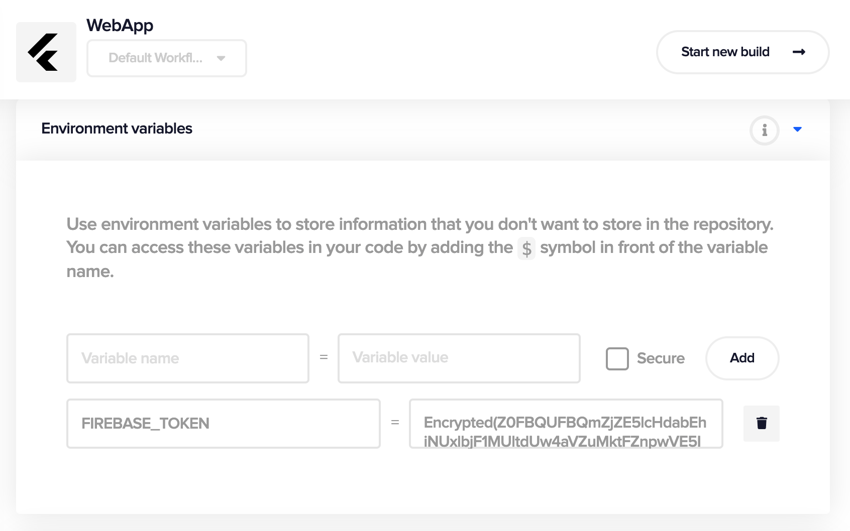Focus the Variable value field
This screenshot has height=531, width=850.
[459, 358]
